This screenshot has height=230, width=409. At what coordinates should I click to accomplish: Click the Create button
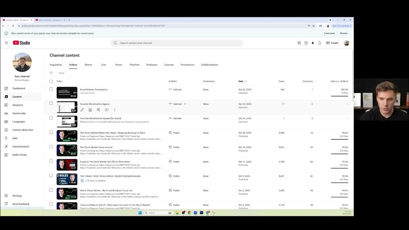pyautogui.click(x=332, y=43)
